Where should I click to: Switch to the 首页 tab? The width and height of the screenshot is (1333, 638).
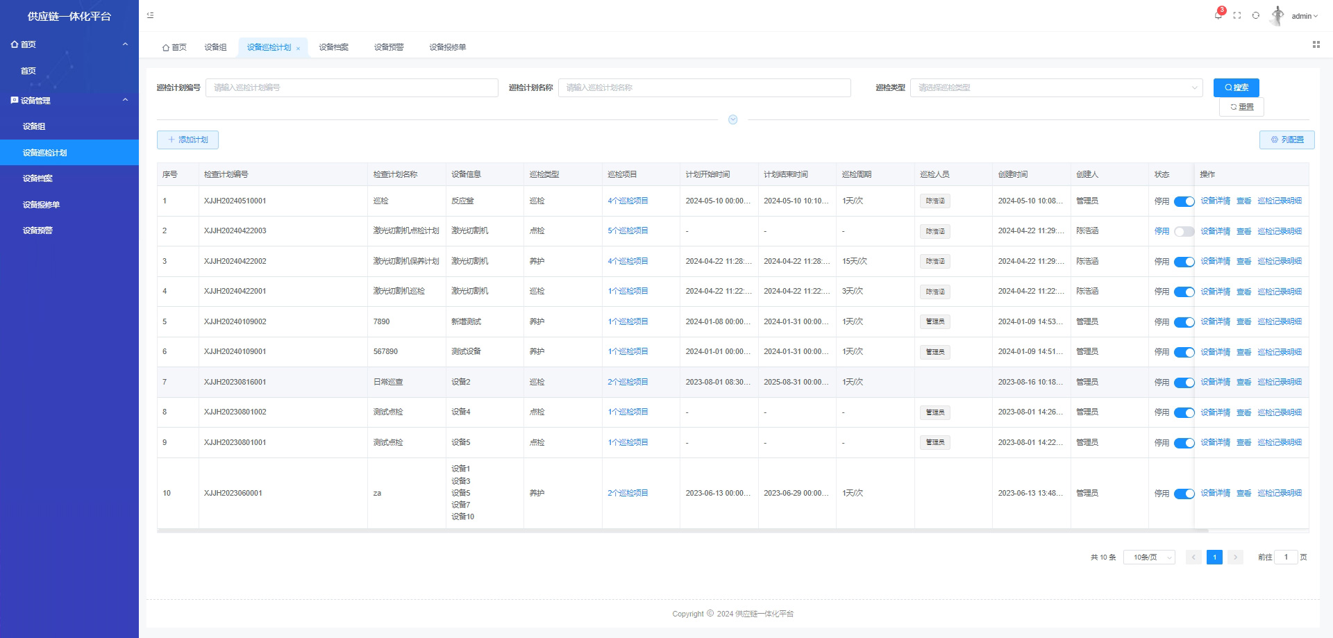(x=174, y=47)
